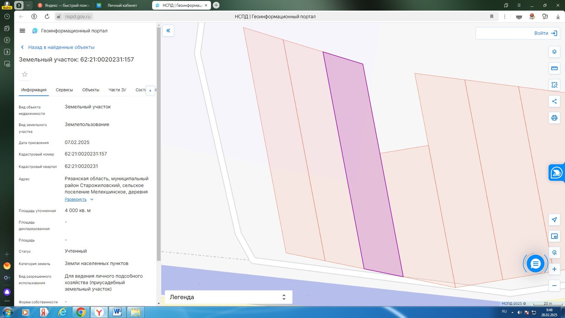Expand the full address text
The width and height of the screenshot is (565, 318).
coord(79,199)
